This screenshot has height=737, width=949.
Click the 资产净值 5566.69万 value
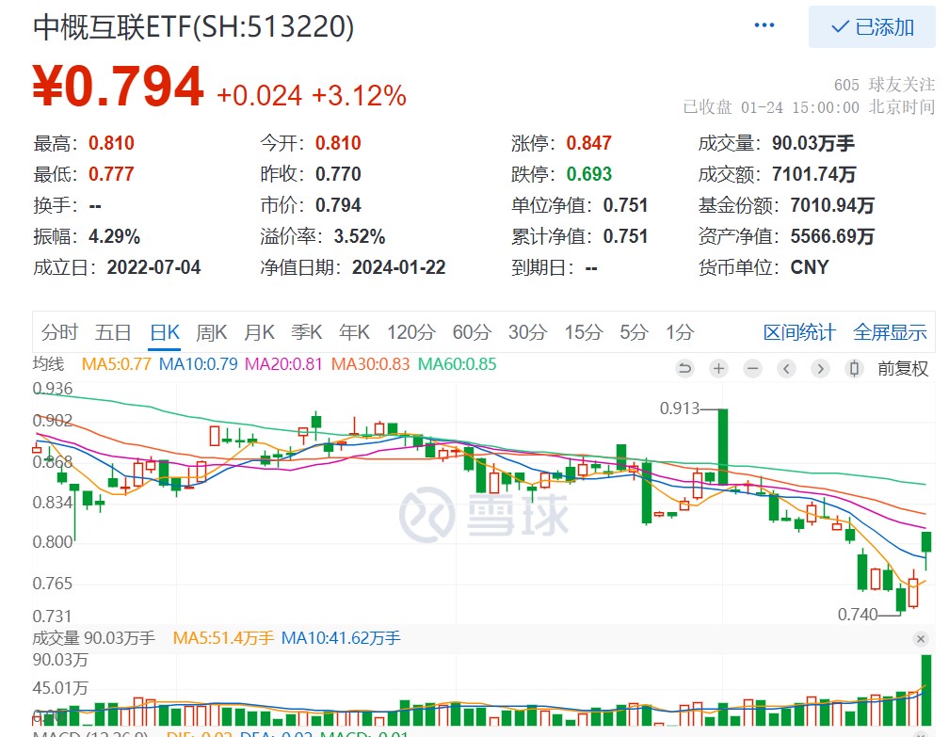coord(832,236)
